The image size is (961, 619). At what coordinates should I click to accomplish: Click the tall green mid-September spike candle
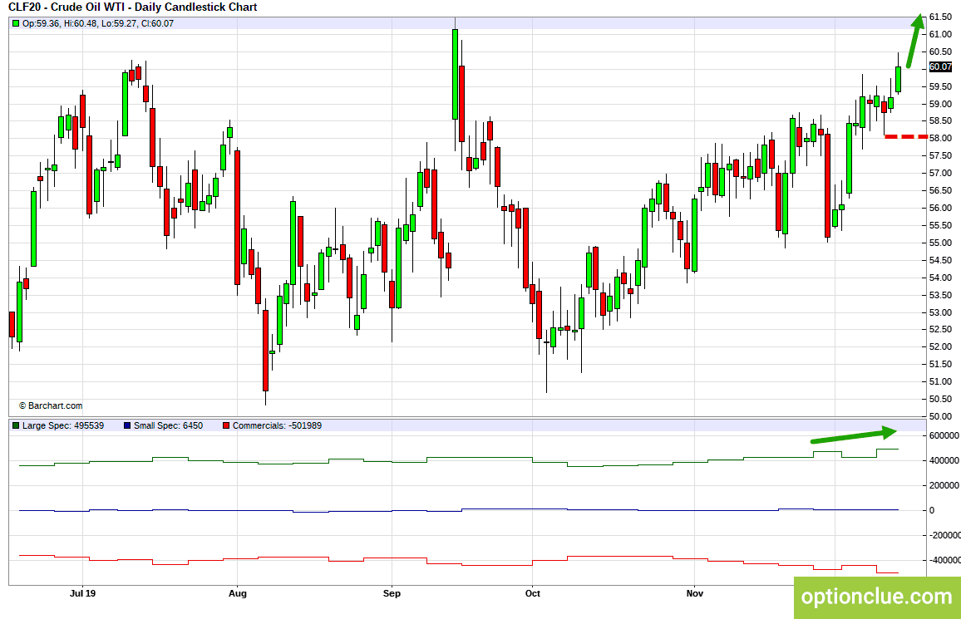click(x=455, y=74)
